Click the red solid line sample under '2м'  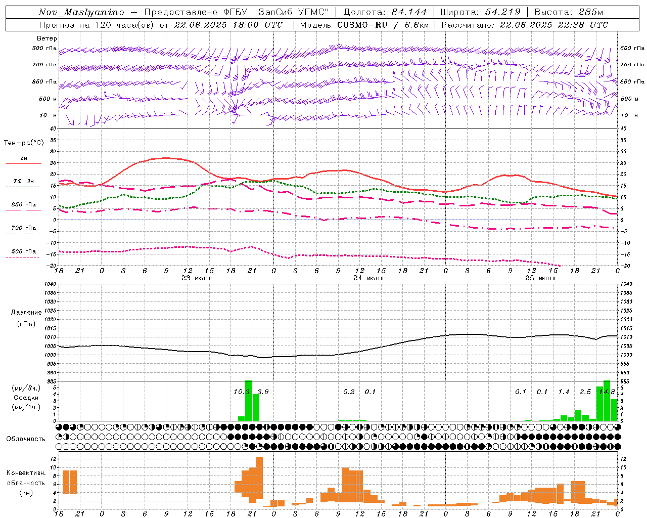(23, 164)
